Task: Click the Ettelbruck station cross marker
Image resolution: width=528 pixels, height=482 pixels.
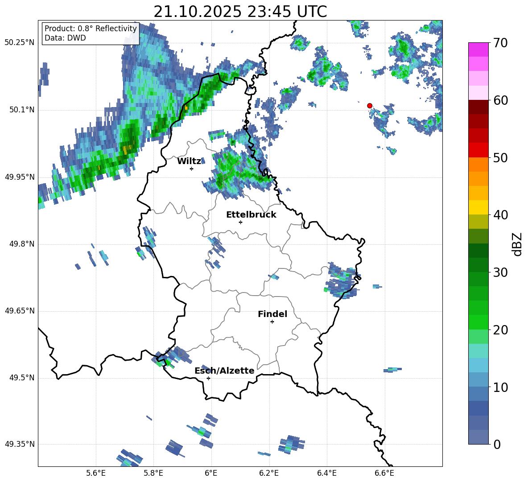Action: [240, 222]
